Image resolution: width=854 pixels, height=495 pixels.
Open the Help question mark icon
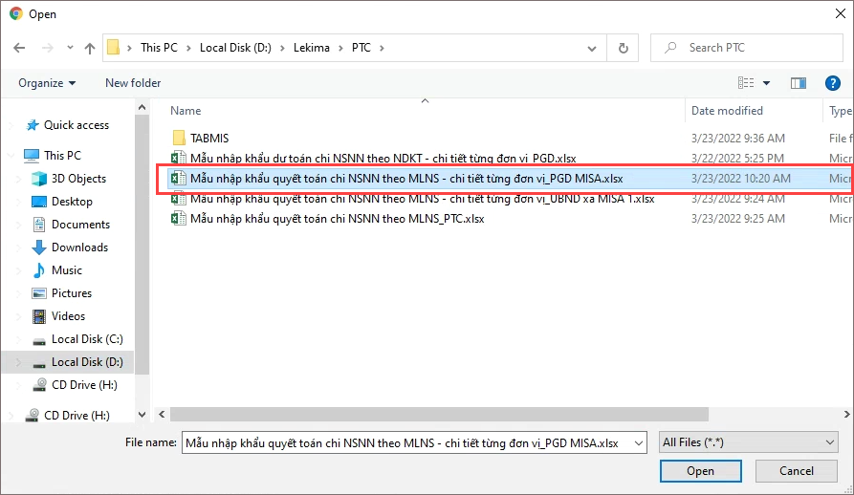[x=832, y=83]
